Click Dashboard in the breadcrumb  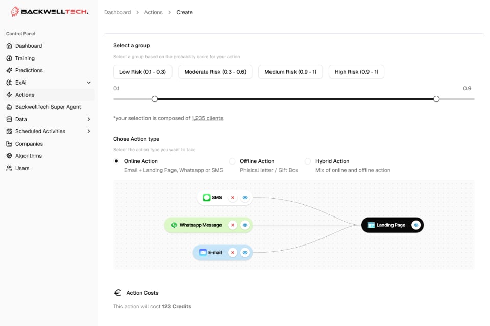tap(117, 12)
